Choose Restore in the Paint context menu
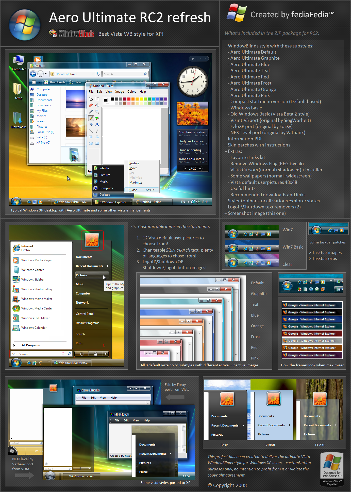Viewport: 351px width, 492px height. tap(134, 163)
